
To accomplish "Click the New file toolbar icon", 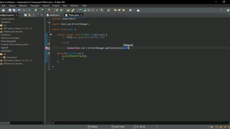I will 3,10.
